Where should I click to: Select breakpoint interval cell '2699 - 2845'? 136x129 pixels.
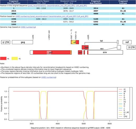[x=69, y=8]
